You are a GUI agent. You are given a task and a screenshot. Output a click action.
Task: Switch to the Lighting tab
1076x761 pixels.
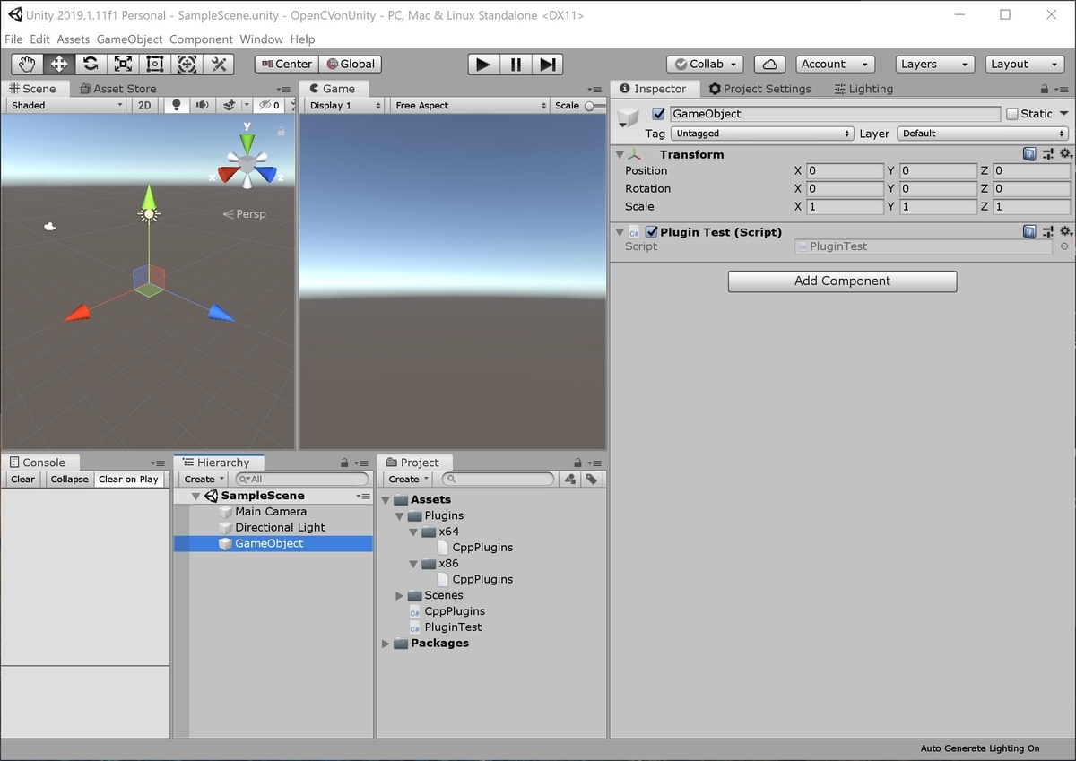coord(863,89)
